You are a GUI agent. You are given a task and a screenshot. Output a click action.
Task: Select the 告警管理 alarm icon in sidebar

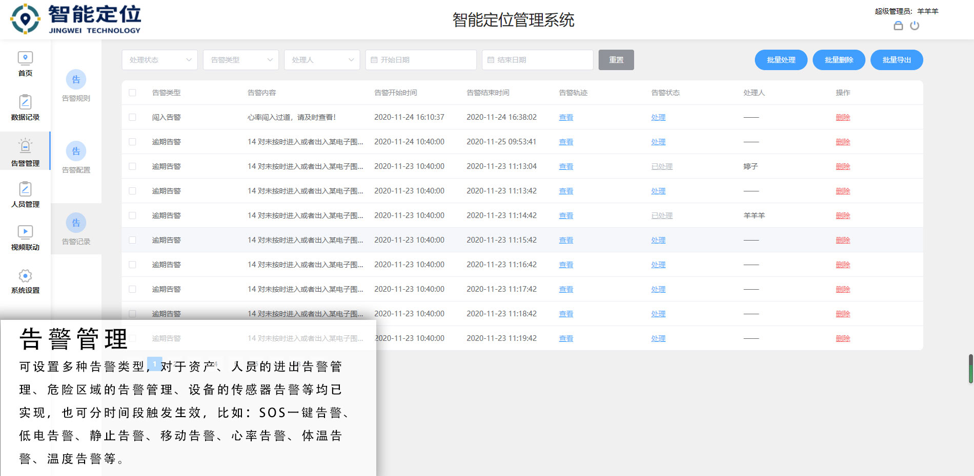click(x=25, y=146)
